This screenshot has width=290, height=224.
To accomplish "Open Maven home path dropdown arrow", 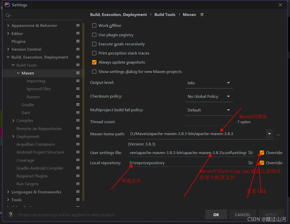I will [269, 134].
